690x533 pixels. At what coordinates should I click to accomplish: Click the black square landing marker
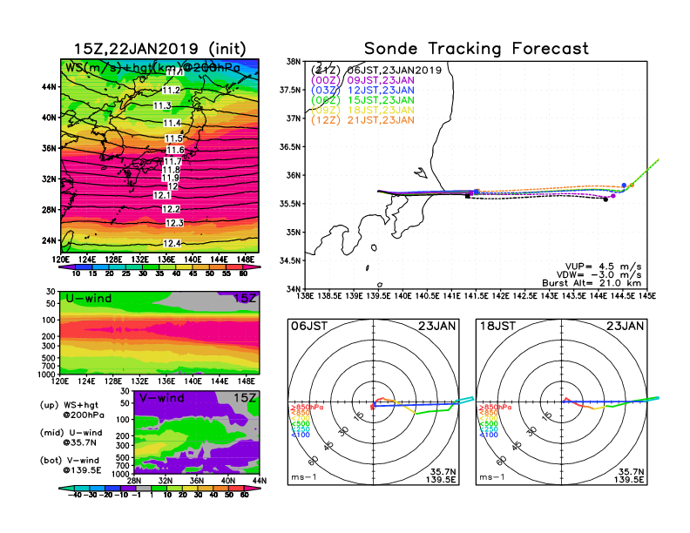click(467, 196)
